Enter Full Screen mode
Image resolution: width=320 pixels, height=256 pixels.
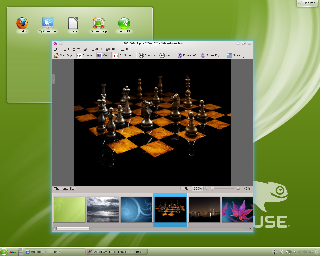click(x=123, y=55)
